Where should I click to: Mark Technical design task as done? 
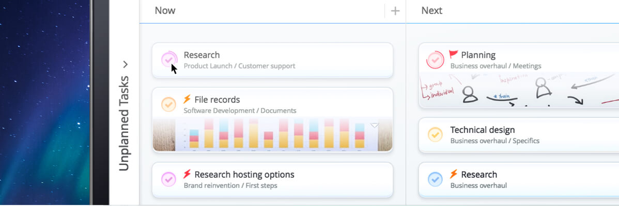tap(435, 134)
